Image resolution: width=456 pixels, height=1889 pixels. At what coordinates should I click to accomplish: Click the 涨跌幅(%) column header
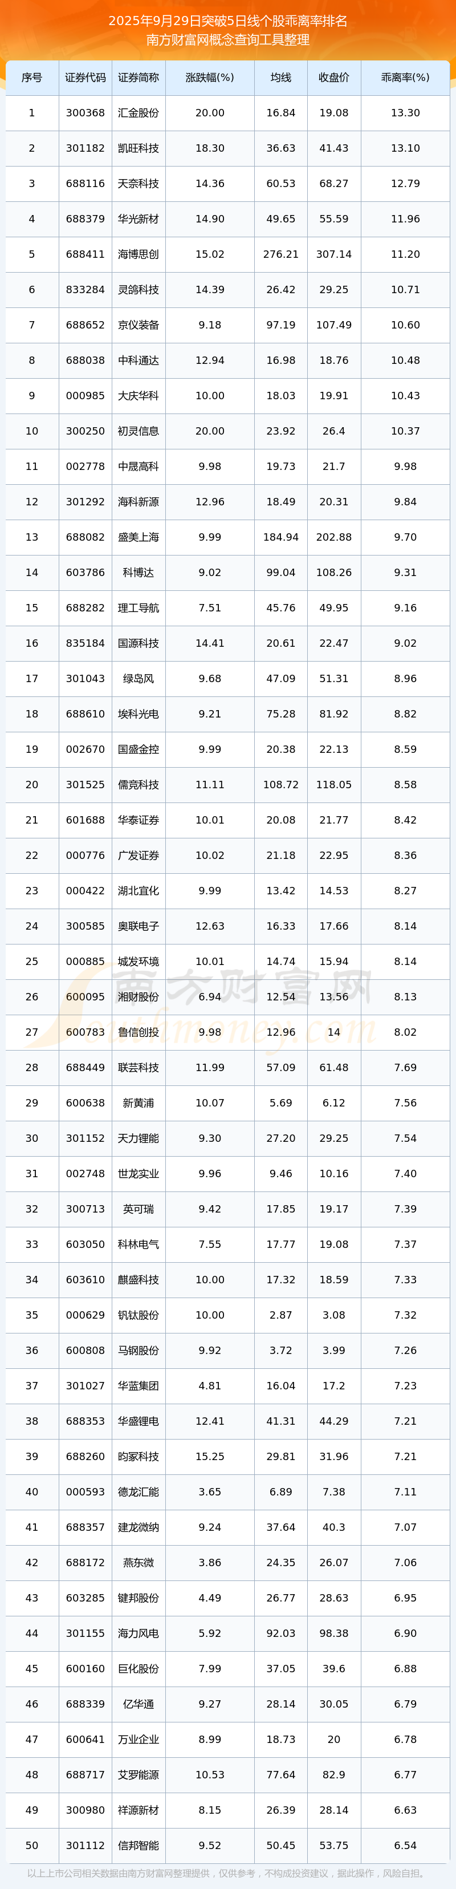[x=210, y=78]
